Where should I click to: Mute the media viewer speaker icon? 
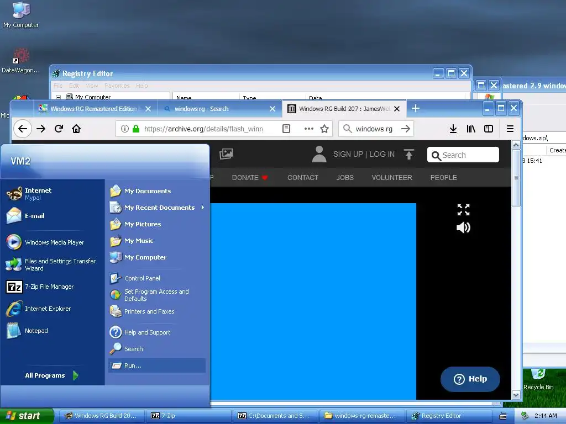[464, 227]
